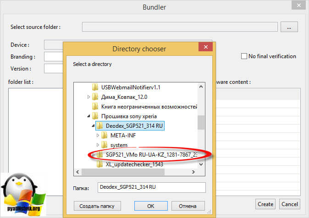Click the Branding input field in Bundler
The height and width of the screenshot is (218, 309).
(x=54, y=56)
